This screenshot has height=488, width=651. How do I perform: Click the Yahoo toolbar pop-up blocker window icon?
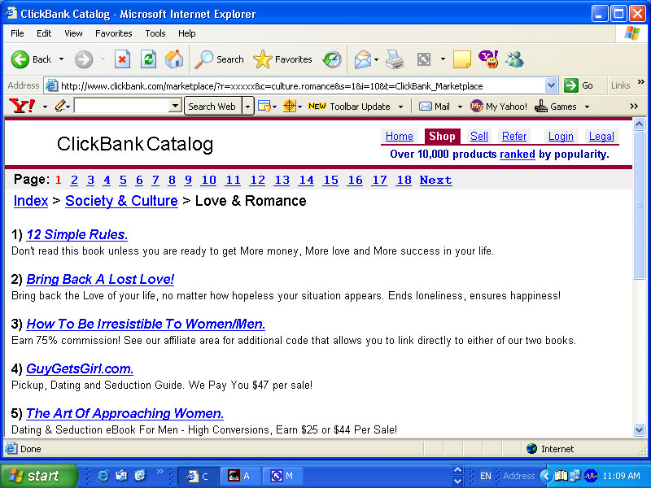[264, 107]
